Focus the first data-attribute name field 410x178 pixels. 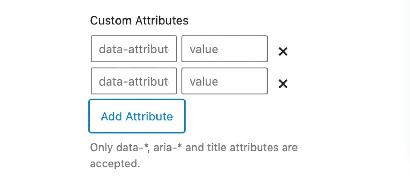coord(134,49)
